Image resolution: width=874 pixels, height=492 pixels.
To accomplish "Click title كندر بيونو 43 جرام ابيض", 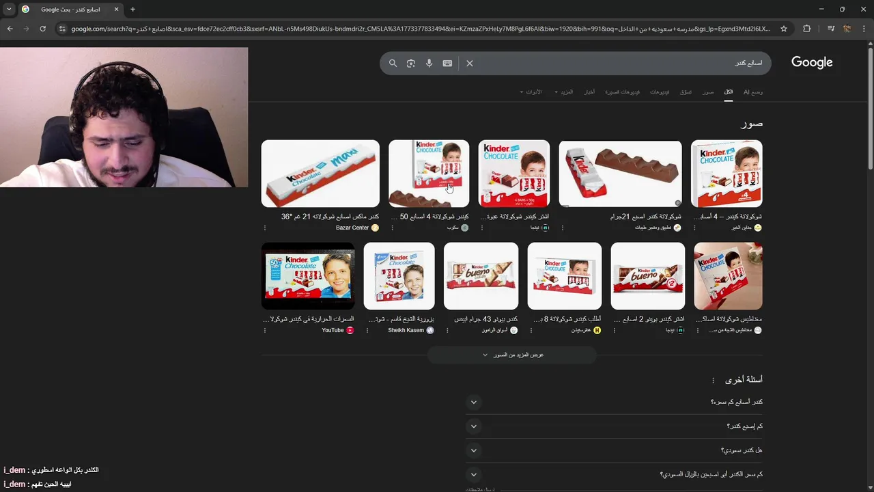I will pos(485,319).
